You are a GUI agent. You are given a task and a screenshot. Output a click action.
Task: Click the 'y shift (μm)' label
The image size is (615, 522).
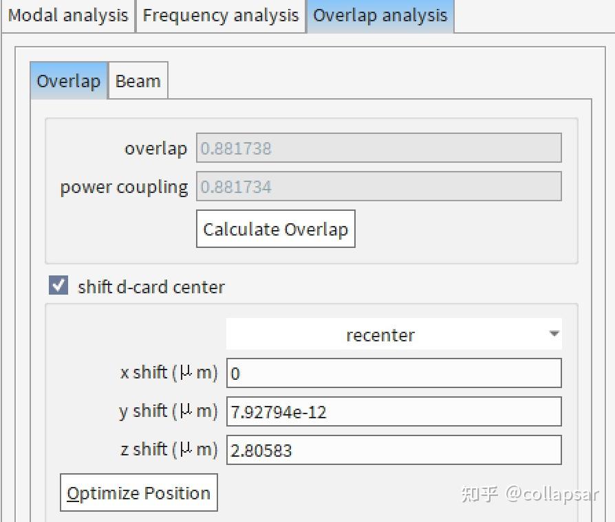[168, 411]
